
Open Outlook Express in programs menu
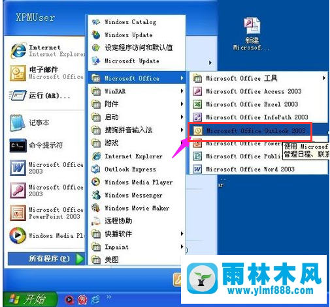[137, 169]
